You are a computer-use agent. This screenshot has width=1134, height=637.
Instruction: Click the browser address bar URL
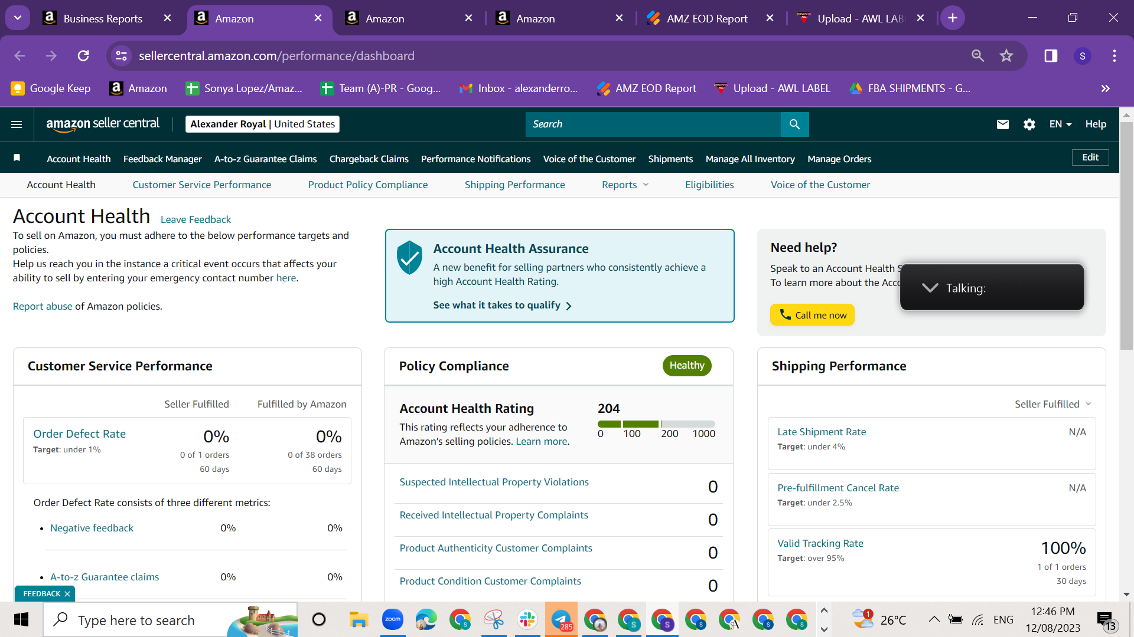coord(276,56)
